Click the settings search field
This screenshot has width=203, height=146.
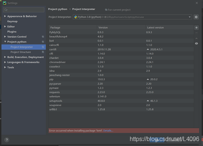click(x=23, y=10)
